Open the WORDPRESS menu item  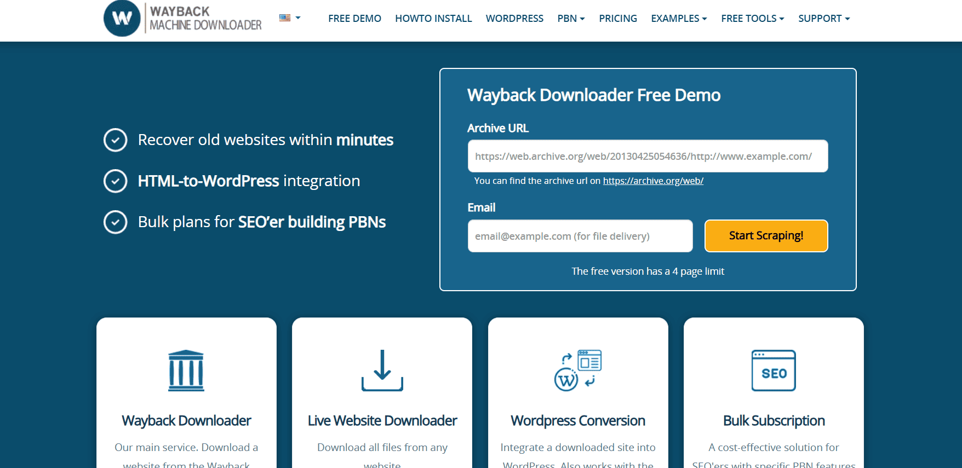(514, 19)
